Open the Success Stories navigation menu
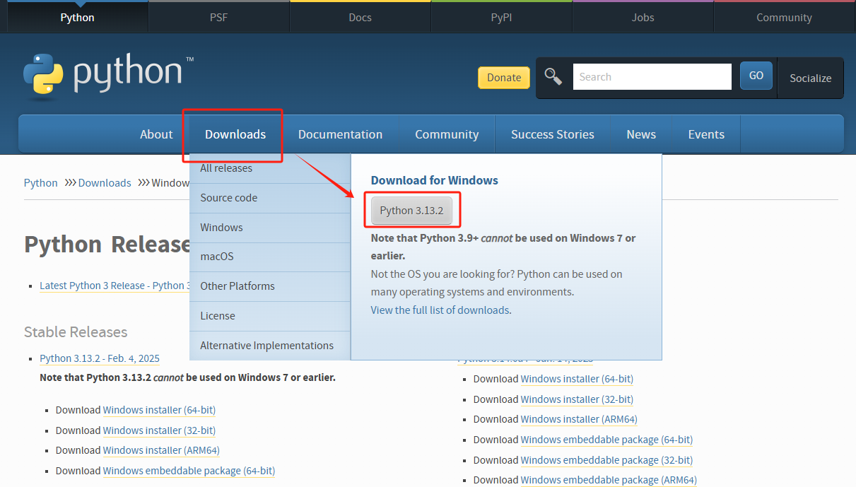This screenshot has height=487, width=856. (553, 134)
